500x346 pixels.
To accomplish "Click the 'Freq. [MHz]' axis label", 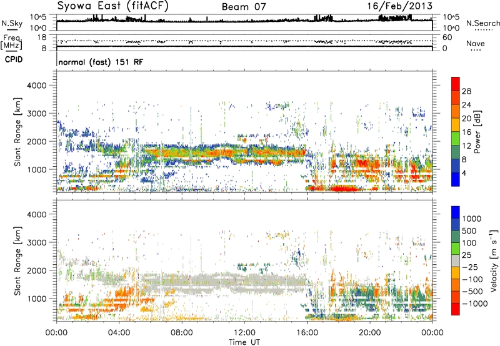I will click(11, 42).
